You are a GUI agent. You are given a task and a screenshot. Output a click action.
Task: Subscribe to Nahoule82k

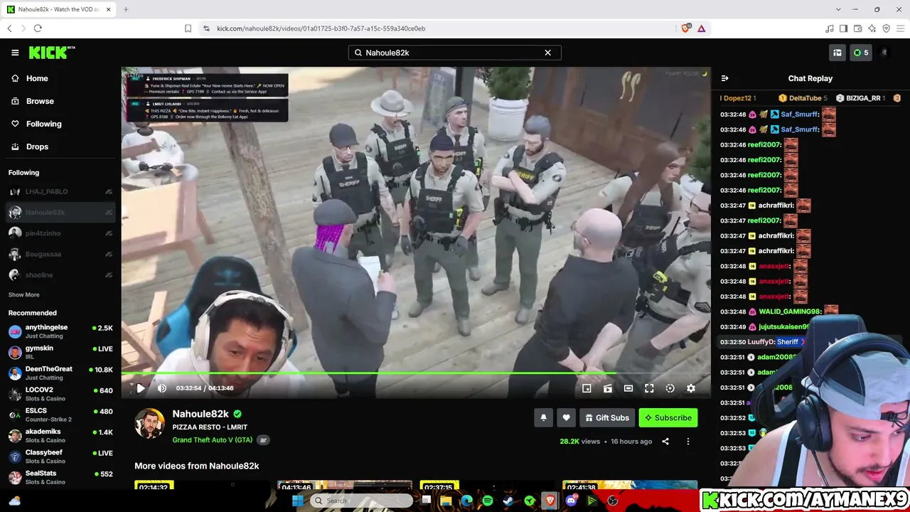point(668,418)
